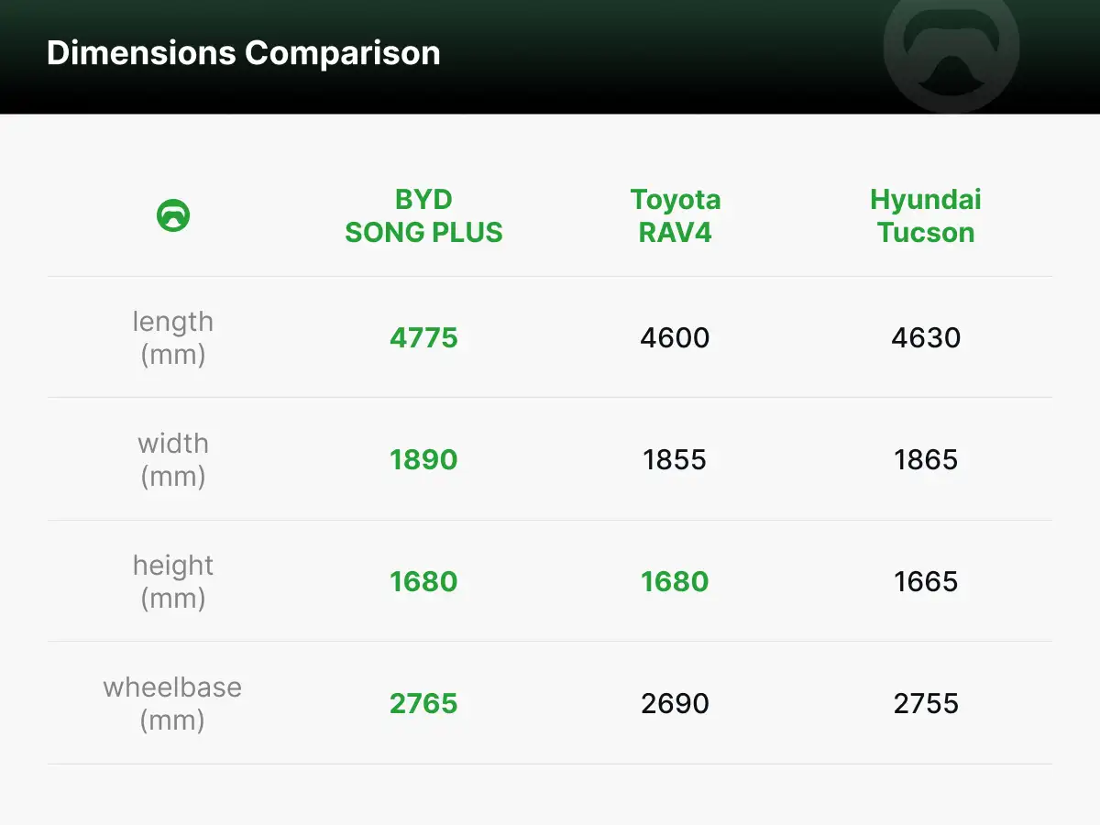Screen dimensions: 1100x825
Task: Click Hyundai Tucson length value 4630
Action: 926,337
